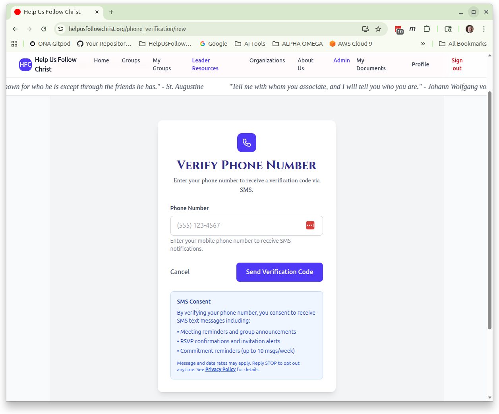Click the 'm' extension icon
This screenshot has height=414, width=499.
[412, 29]
